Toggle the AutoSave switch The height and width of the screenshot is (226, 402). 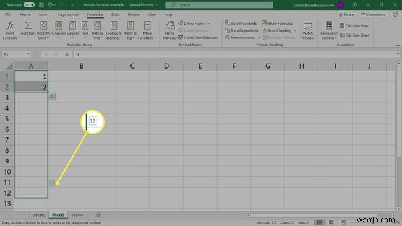coord(29,4)
